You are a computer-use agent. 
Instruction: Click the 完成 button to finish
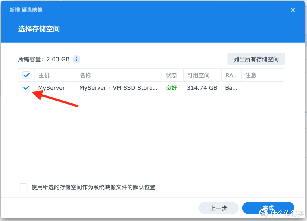(x=268, y=208)
